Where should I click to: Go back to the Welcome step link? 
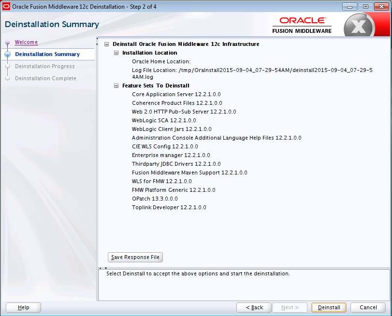tap(26, 42)
